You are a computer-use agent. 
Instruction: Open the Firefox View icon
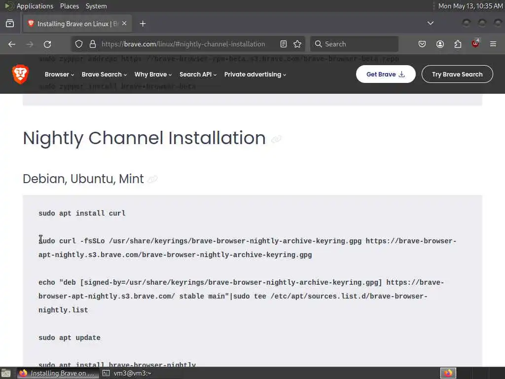click(10, 24)
